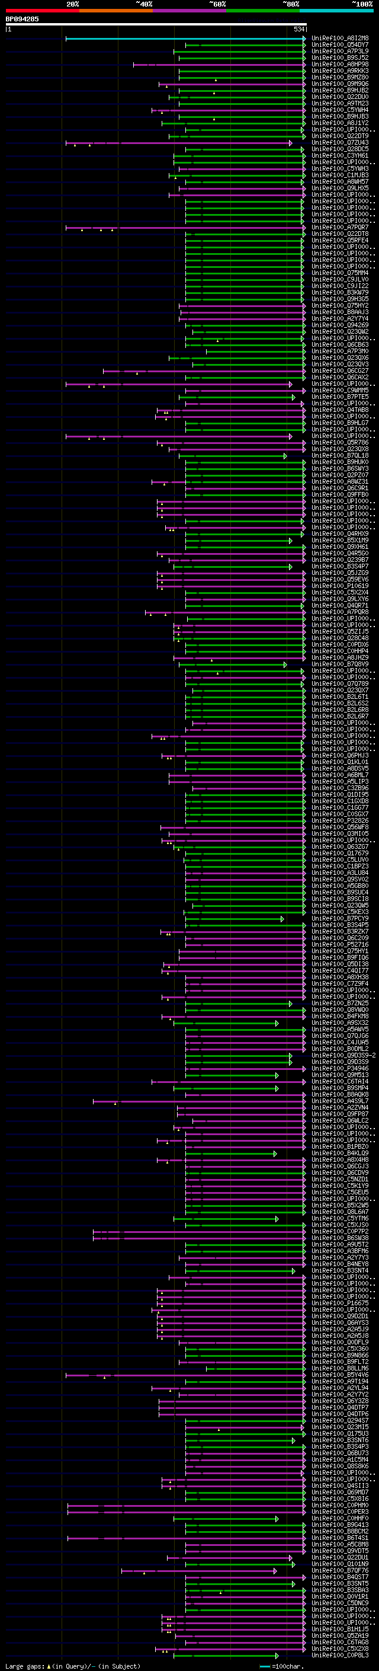Click the cyan 80-100% identity legend segment
This screenshot has width=379, height=1671.
[336, 11]
